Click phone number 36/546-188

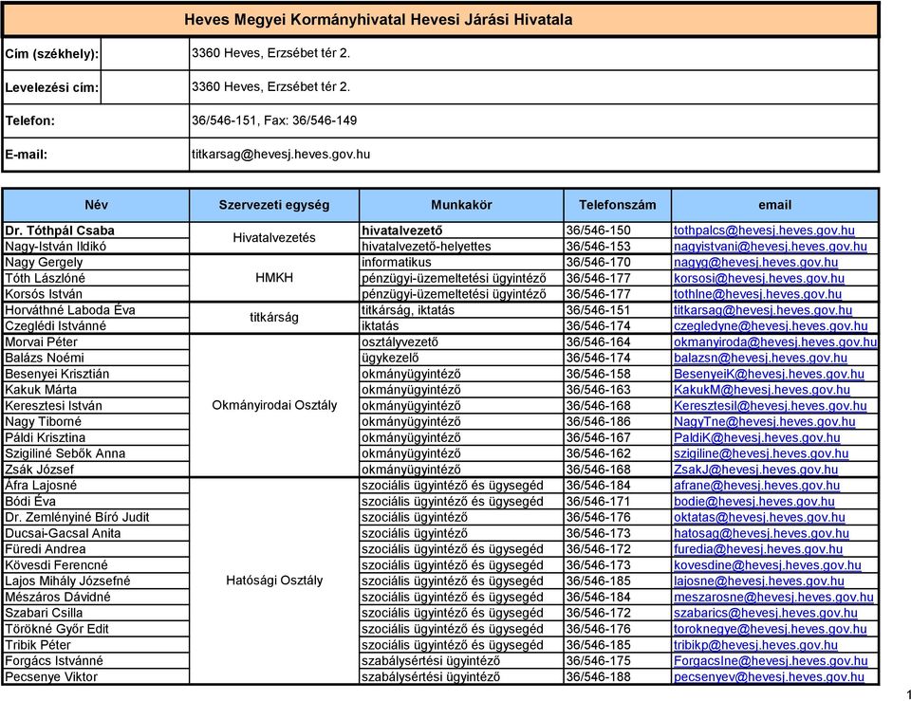click(x=599, y=677)
